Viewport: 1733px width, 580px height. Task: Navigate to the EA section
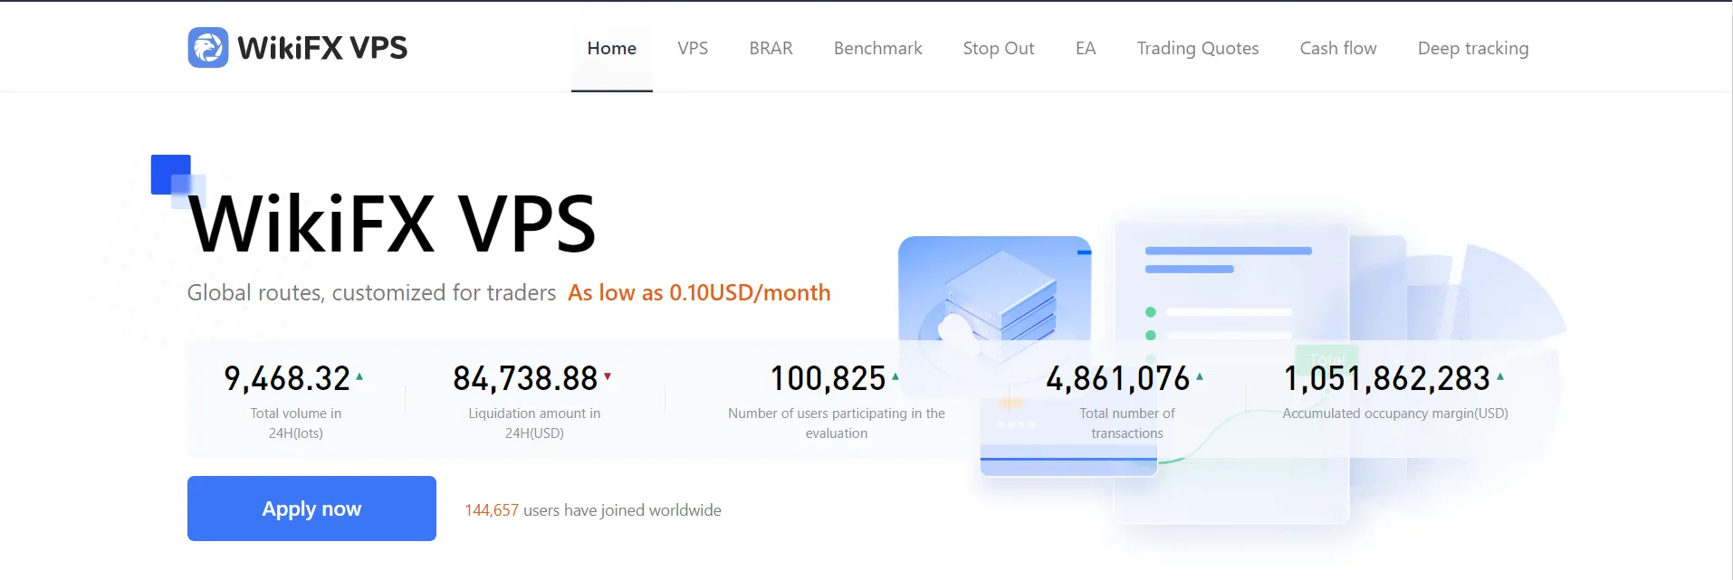pos(1086,48)
